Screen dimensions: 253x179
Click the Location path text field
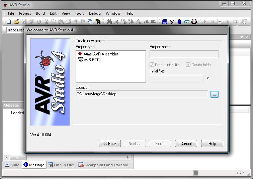pyautogui.click(x=142, y=94)
